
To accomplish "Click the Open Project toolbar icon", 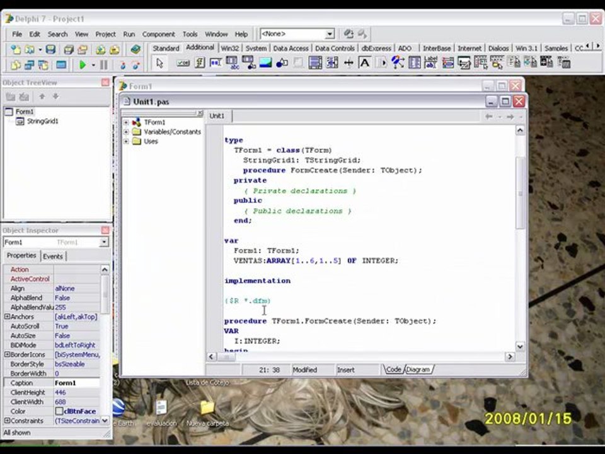I will [x=83, y=49].
